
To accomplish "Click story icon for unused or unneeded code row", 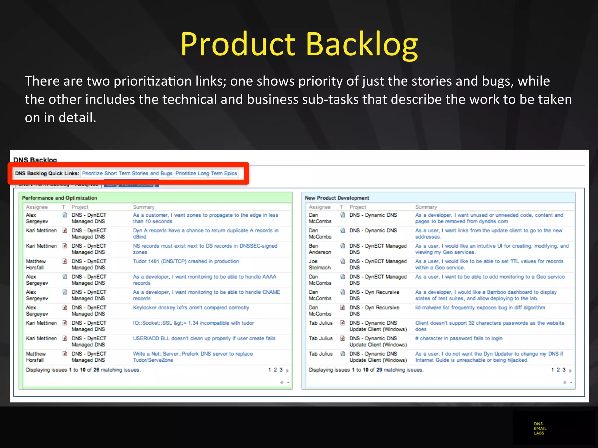I will click(343, 215).
